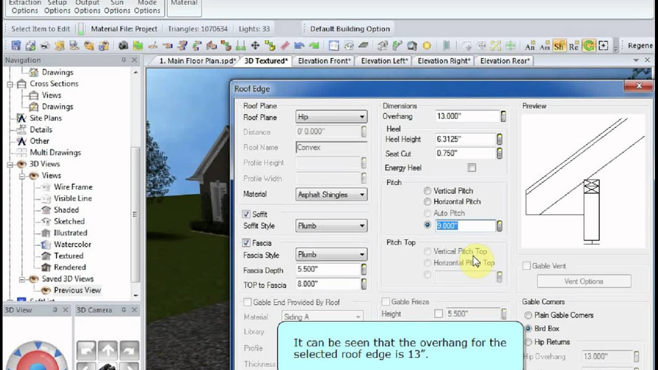Image resolution: width=658 pixels, height=370 pixels.
Task: Click the Default Building Option button
Action: tap(350, 29)
